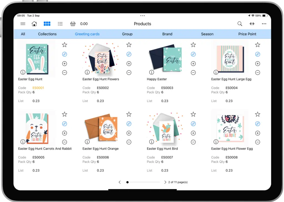
Task: Favorite Easter Egg Hunt Flowers with star
Action: (129, 45)
